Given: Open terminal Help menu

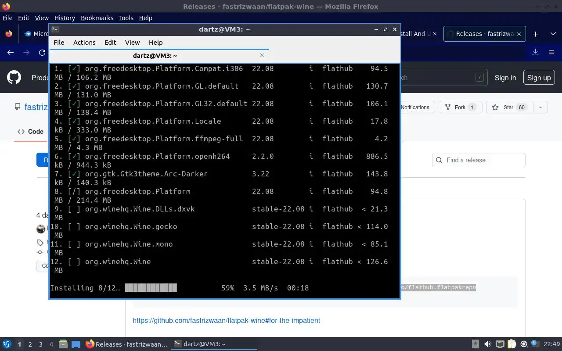Looking at the screenshot, I should click(155, 43).
